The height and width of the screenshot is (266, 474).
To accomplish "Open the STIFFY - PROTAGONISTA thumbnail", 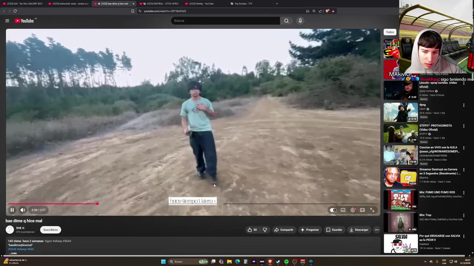I will tap(401, 133).
